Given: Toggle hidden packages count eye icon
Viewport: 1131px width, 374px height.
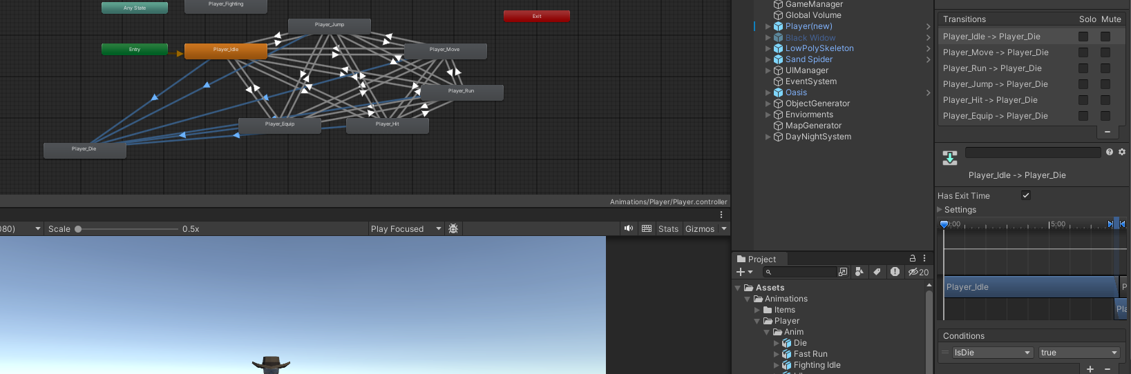Looking at the screenshot, I should 918,272.
